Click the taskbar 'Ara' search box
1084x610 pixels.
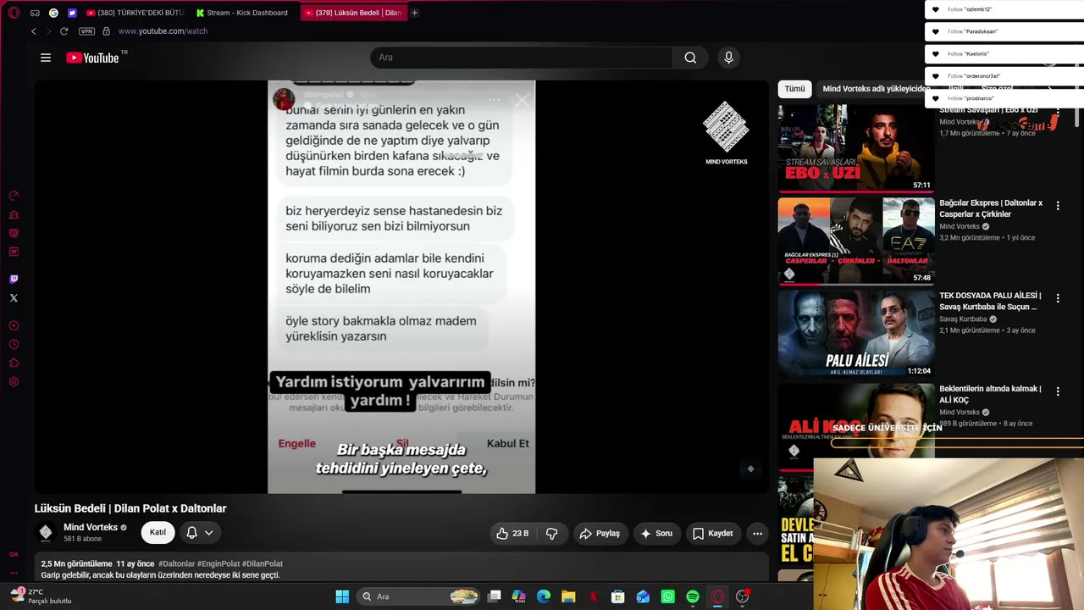(x=419, y=596)
